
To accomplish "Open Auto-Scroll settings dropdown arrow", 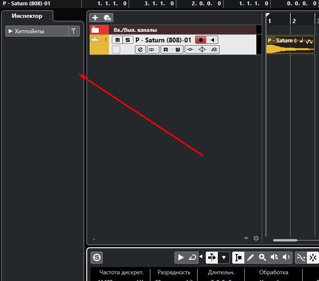I will click(224, 257).
